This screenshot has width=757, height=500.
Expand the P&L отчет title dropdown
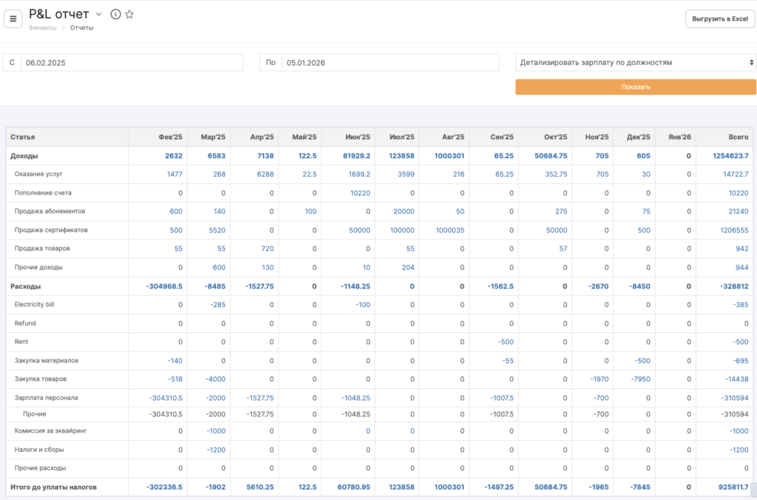pyautogui.click(x=98, y=14)
